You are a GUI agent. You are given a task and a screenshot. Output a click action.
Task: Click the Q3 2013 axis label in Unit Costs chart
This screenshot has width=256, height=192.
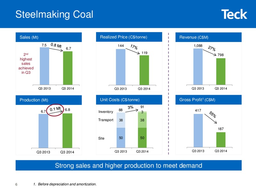(x=121, y=151)
